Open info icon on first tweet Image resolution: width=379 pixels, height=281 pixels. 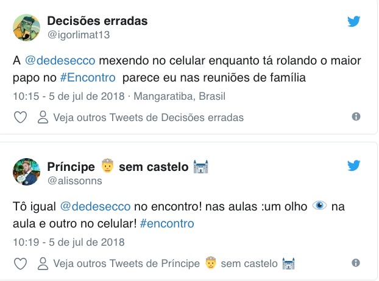(x=356, y=117)
